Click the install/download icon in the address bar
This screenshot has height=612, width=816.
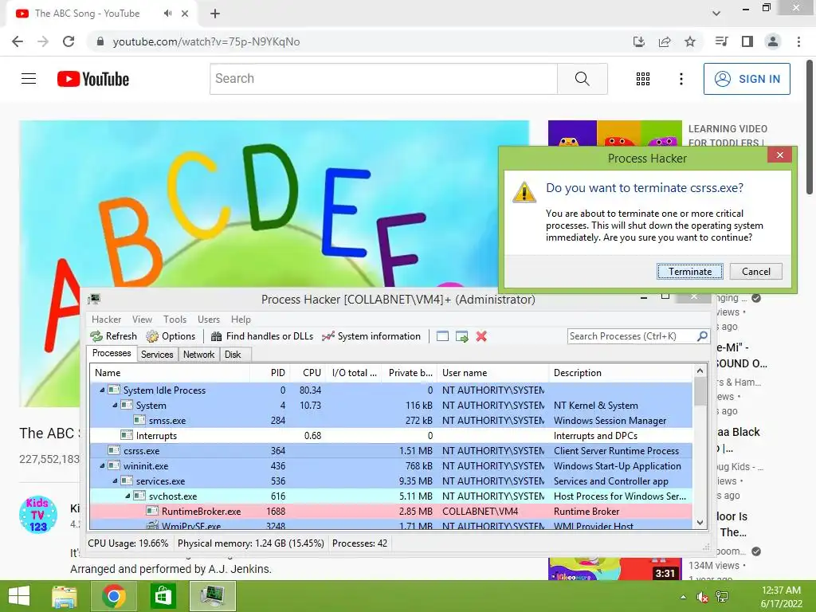click(639, 41)
